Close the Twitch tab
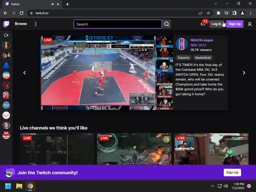Screen dimensions: 256x192 click(x=58, y=4)
